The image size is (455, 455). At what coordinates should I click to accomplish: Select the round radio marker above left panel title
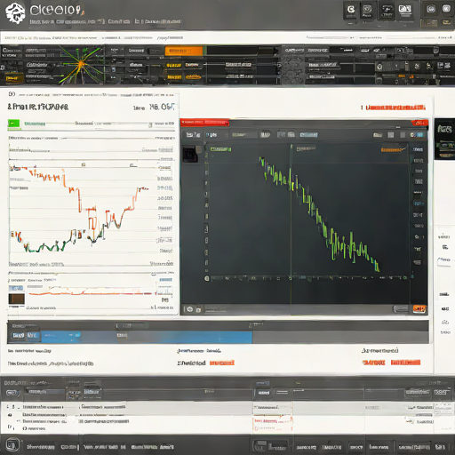pos(12,94)
